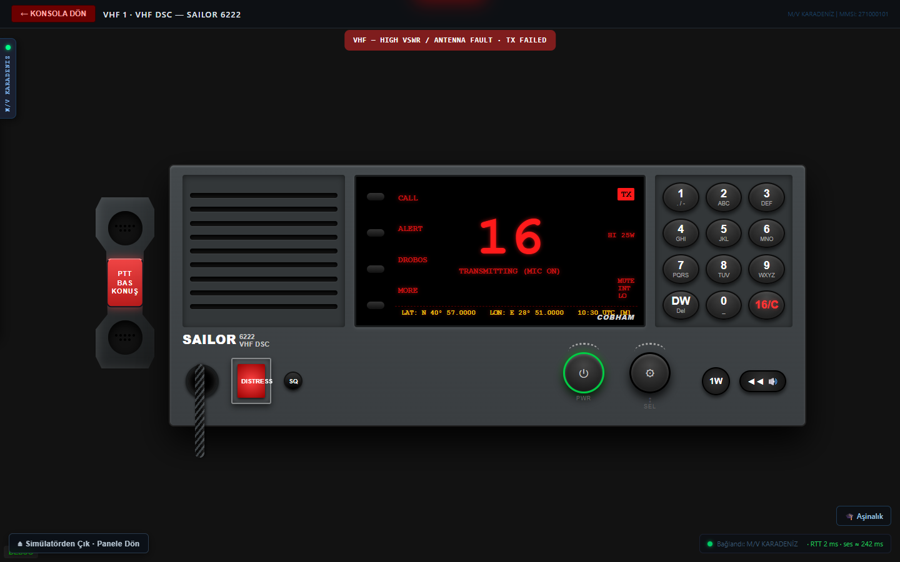Click keypad key 5 JKL
The width and height of the screenshot is (900, 562).
[724, 233]
